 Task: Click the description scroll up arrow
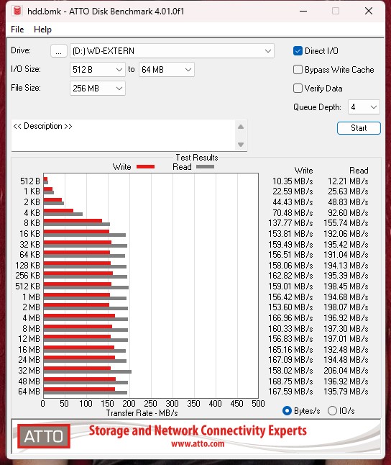tap(241, 127)
